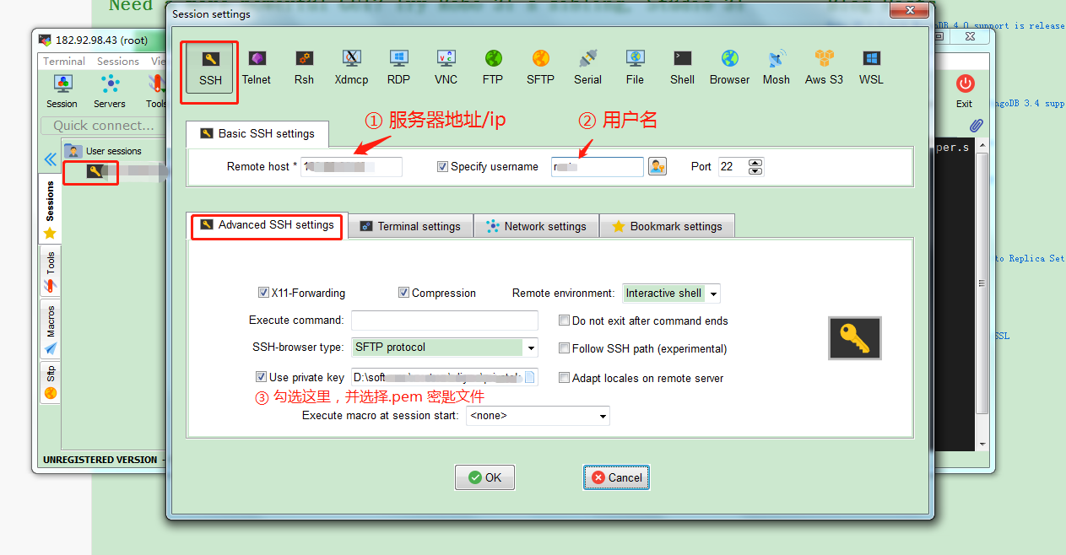Click the Execute command input field

tap(445, 321)
